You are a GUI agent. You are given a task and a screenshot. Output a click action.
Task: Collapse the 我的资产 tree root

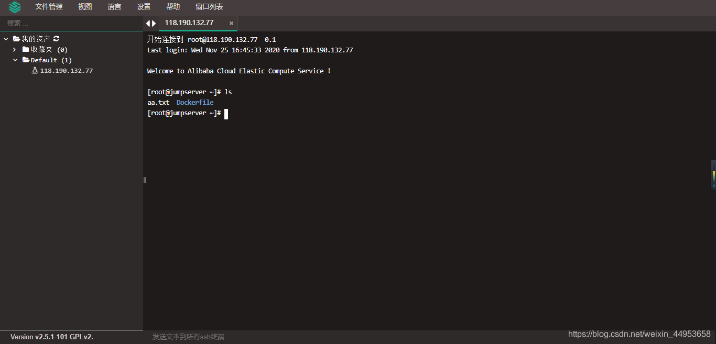[x=6, y=39]
